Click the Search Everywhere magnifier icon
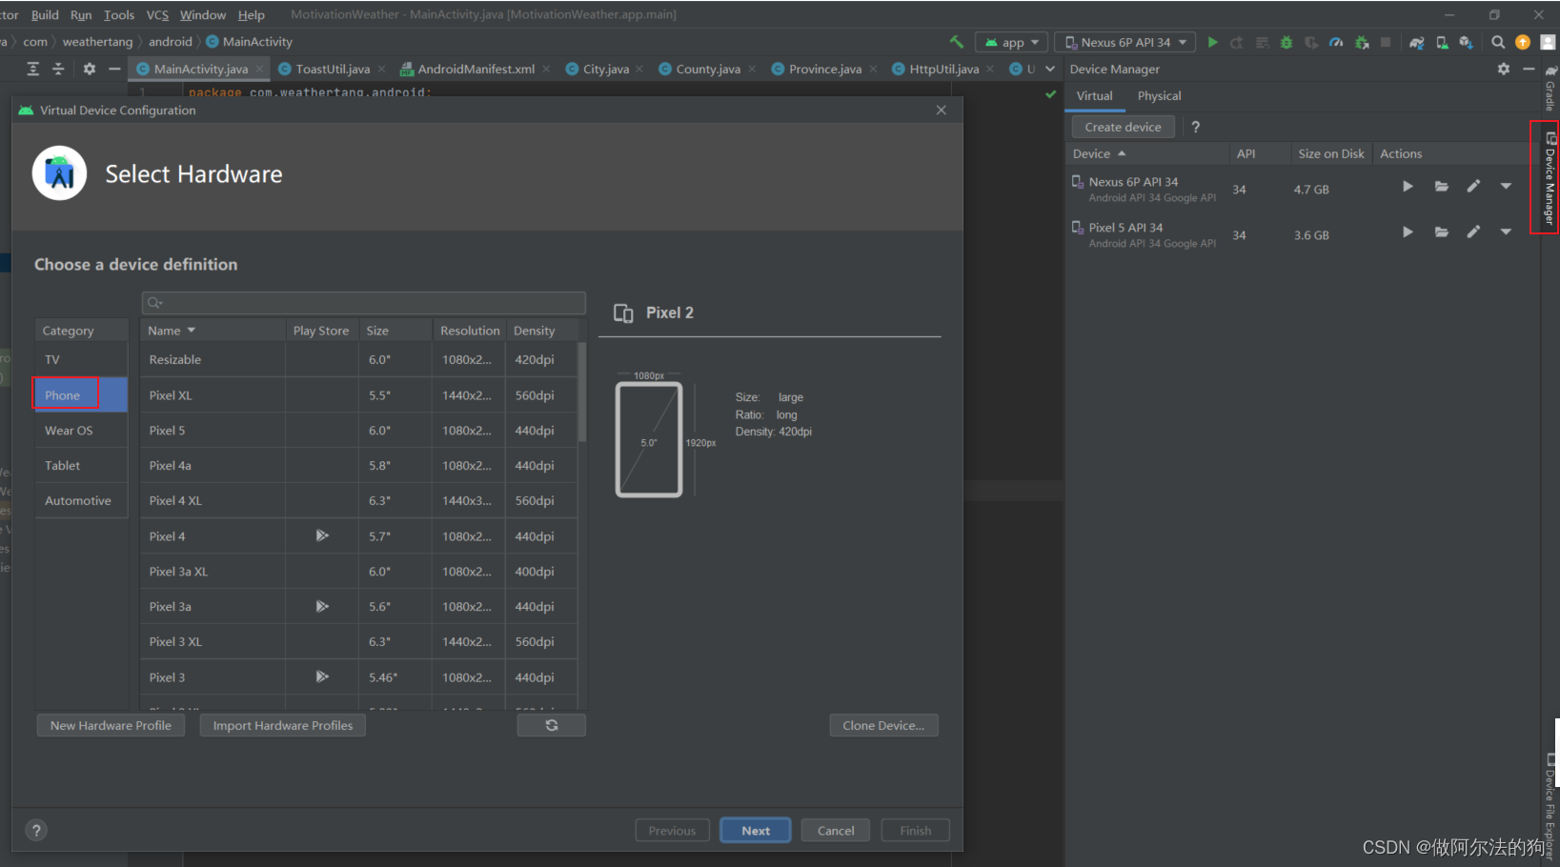Viewport: 1560px width, 867px height. (1498, 42)
